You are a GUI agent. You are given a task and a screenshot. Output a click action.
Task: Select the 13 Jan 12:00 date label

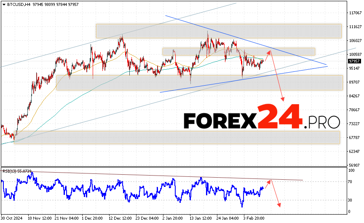(x=202, y=219)
